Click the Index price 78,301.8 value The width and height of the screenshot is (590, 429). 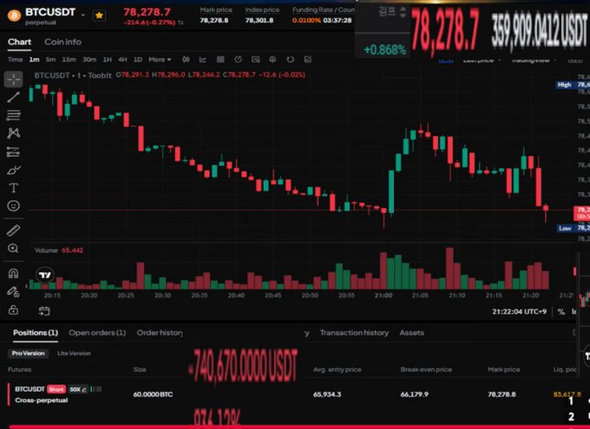[259, 20]
